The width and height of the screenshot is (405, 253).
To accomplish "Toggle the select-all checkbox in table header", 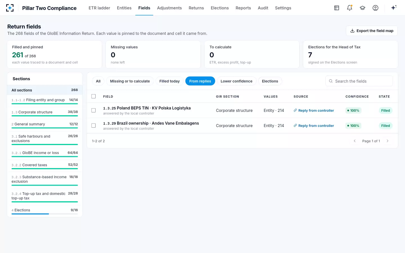I will 94,96.
